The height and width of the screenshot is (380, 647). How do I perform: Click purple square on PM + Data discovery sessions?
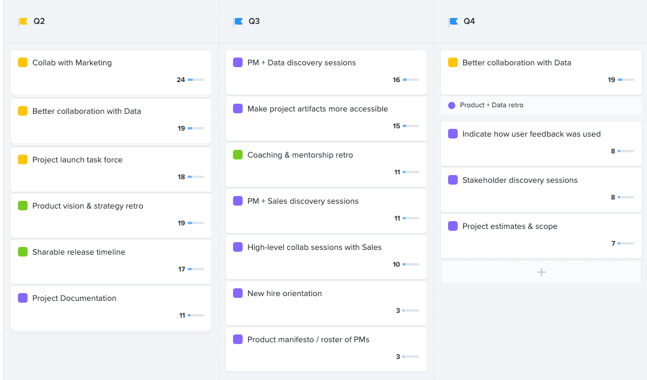pyautogui.click(x=238, y=62)
